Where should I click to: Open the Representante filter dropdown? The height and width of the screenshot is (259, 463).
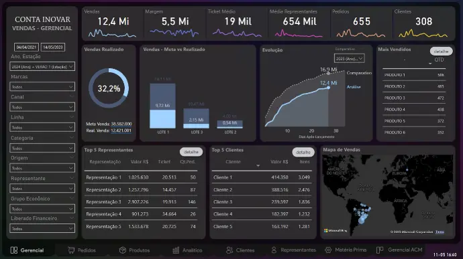coord(42,188)
